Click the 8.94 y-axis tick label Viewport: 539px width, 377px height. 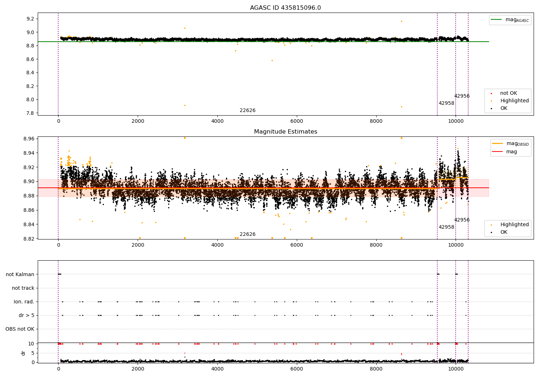point(29,153)
